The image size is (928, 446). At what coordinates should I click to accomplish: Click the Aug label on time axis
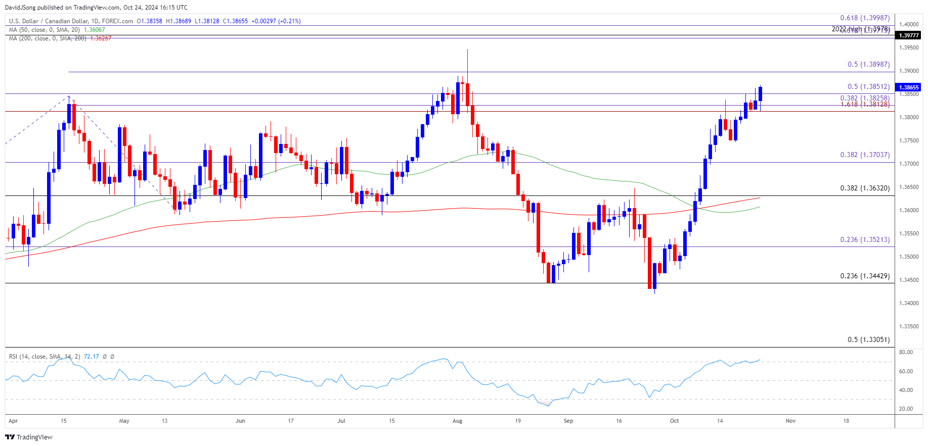[x=457, y=421]
